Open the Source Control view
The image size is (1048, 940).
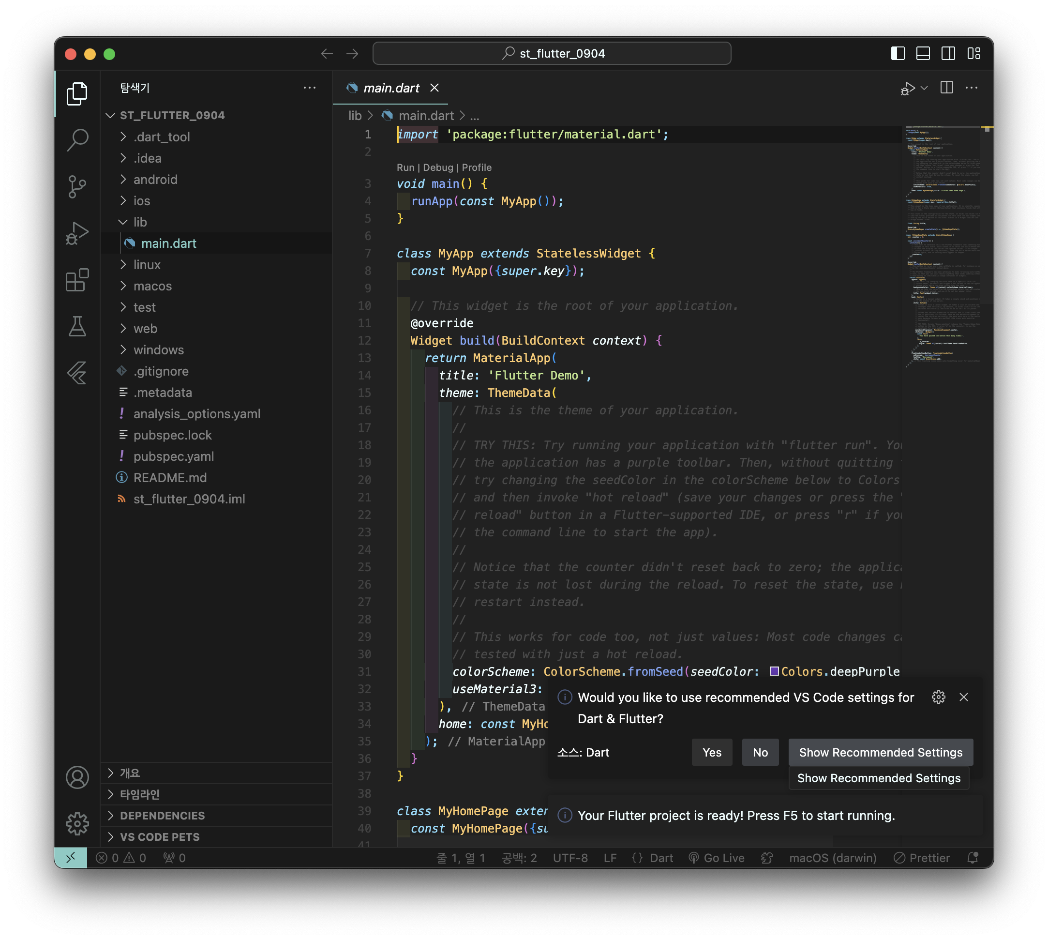point(77,186)
